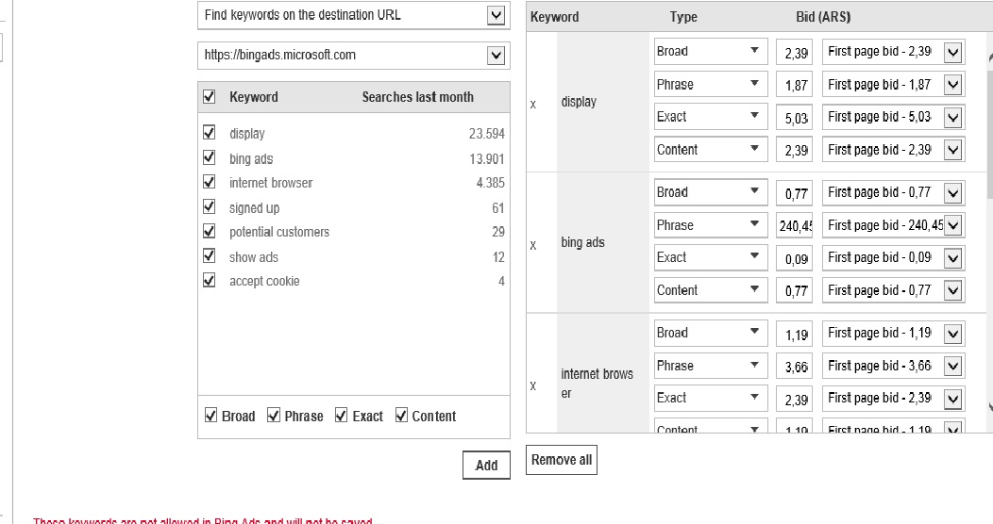This screenshot has width=993, height=524.
Task: Remove the display keyword with its x
Action: (x=533, y=105)
